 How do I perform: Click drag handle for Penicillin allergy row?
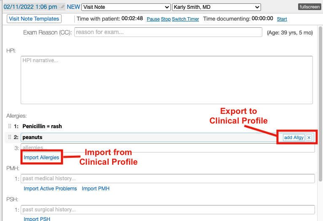pos(10,126)
